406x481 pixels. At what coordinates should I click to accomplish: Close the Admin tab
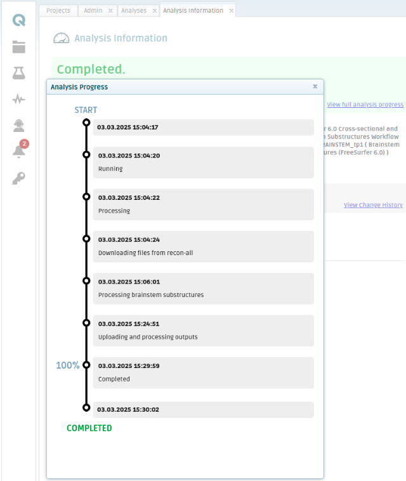tap(110, 11)
